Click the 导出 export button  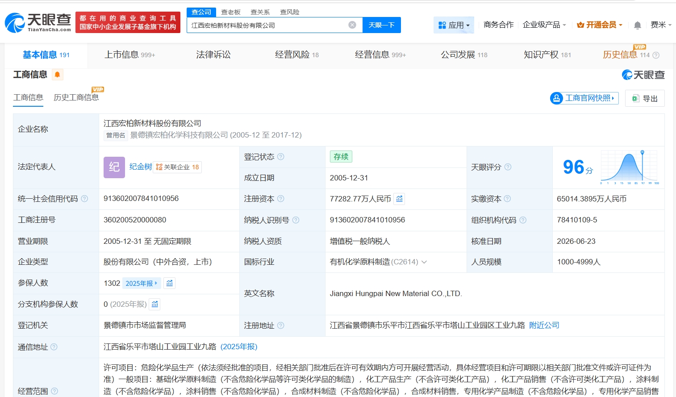pyautogui.click(x=645, y=98)
